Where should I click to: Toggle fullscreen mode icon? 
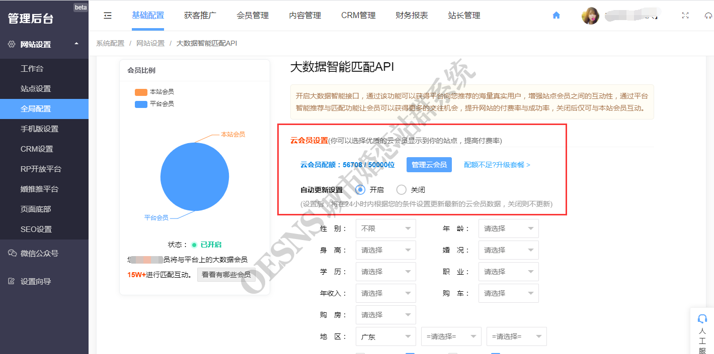click(x=685, y=16)
